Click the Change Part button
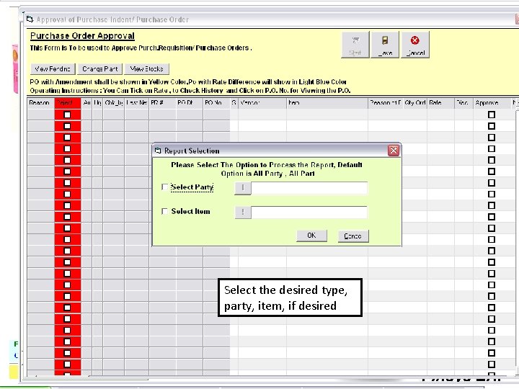This screenshot has width=519, height=389. [x=100, y=69]
